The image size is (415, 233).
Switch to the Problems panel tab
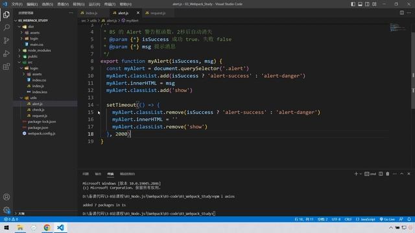[86, 174]
